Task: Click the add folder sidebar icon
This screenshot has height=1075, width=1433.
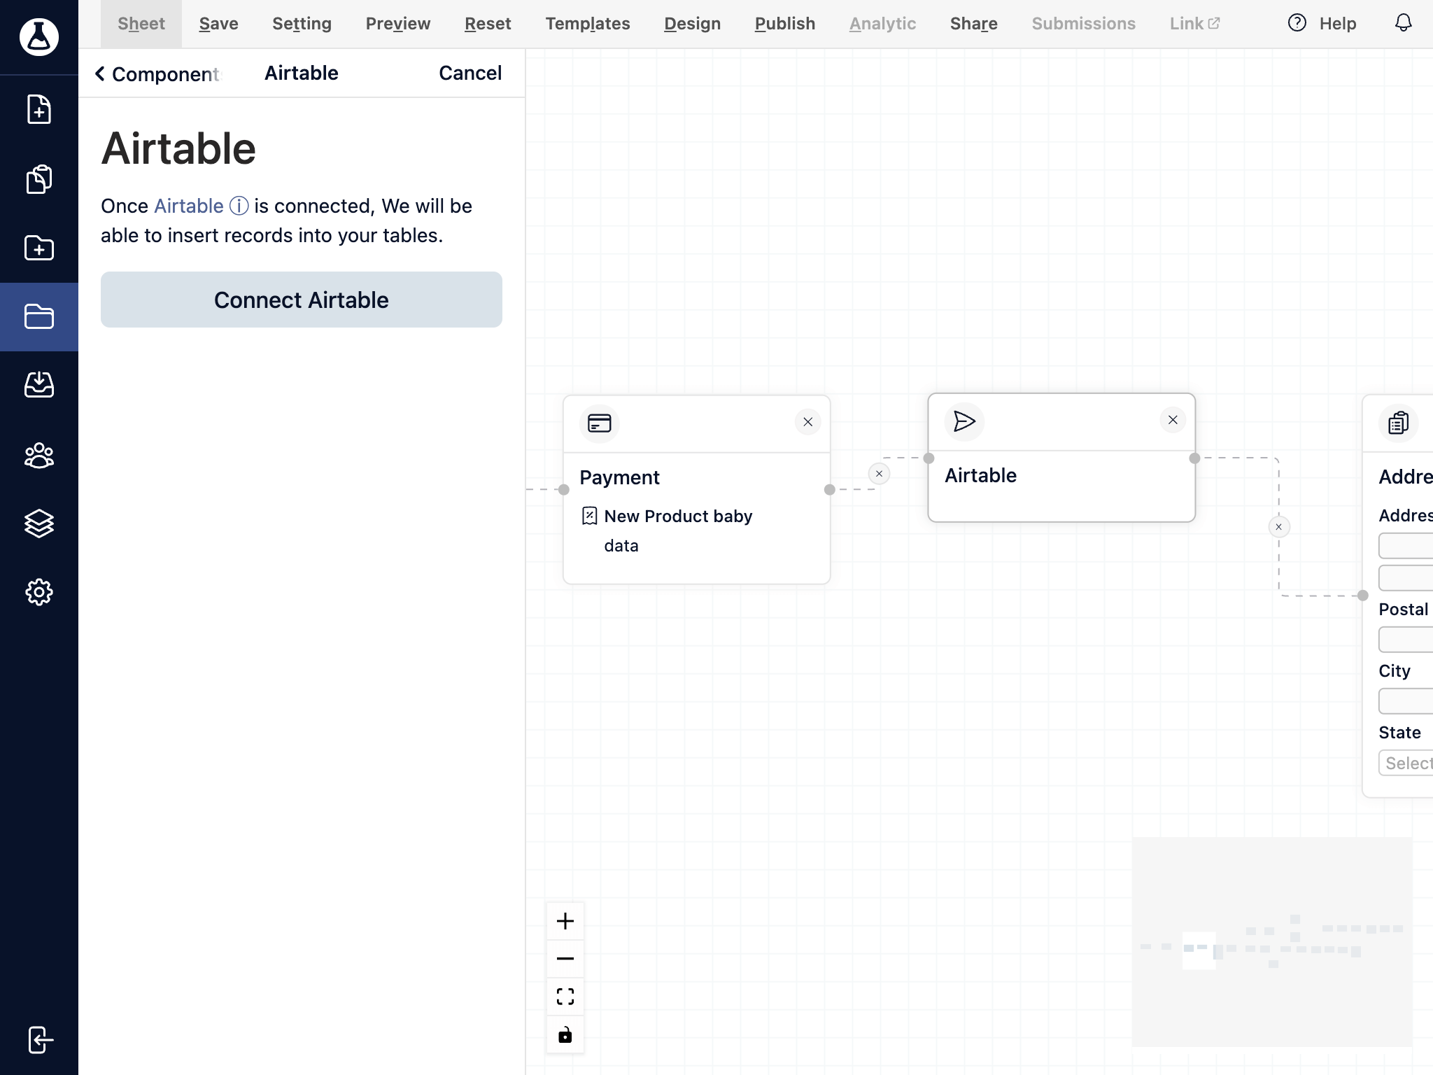Action: tap(38, 248)
